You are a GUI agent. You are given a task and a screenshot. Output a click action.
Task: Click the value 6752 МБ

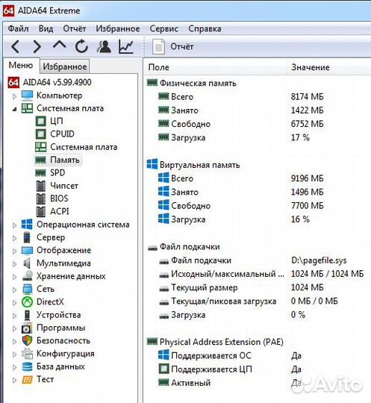pyautogui.click(x=308, y=124)
